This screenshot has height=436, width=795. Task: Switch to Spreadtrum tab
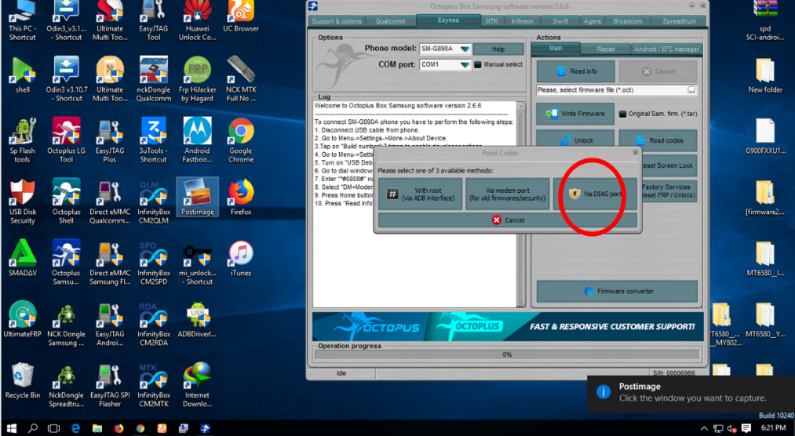point(679,21)
